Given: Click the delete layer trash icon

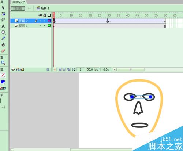Looking at the screenshot, I should 48,69.
